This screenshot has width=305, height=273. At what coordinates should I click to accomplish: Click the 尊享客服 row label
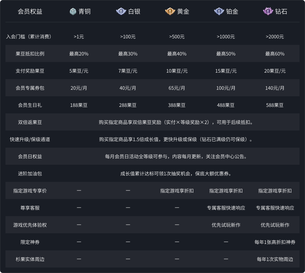[x=30, y=208]
